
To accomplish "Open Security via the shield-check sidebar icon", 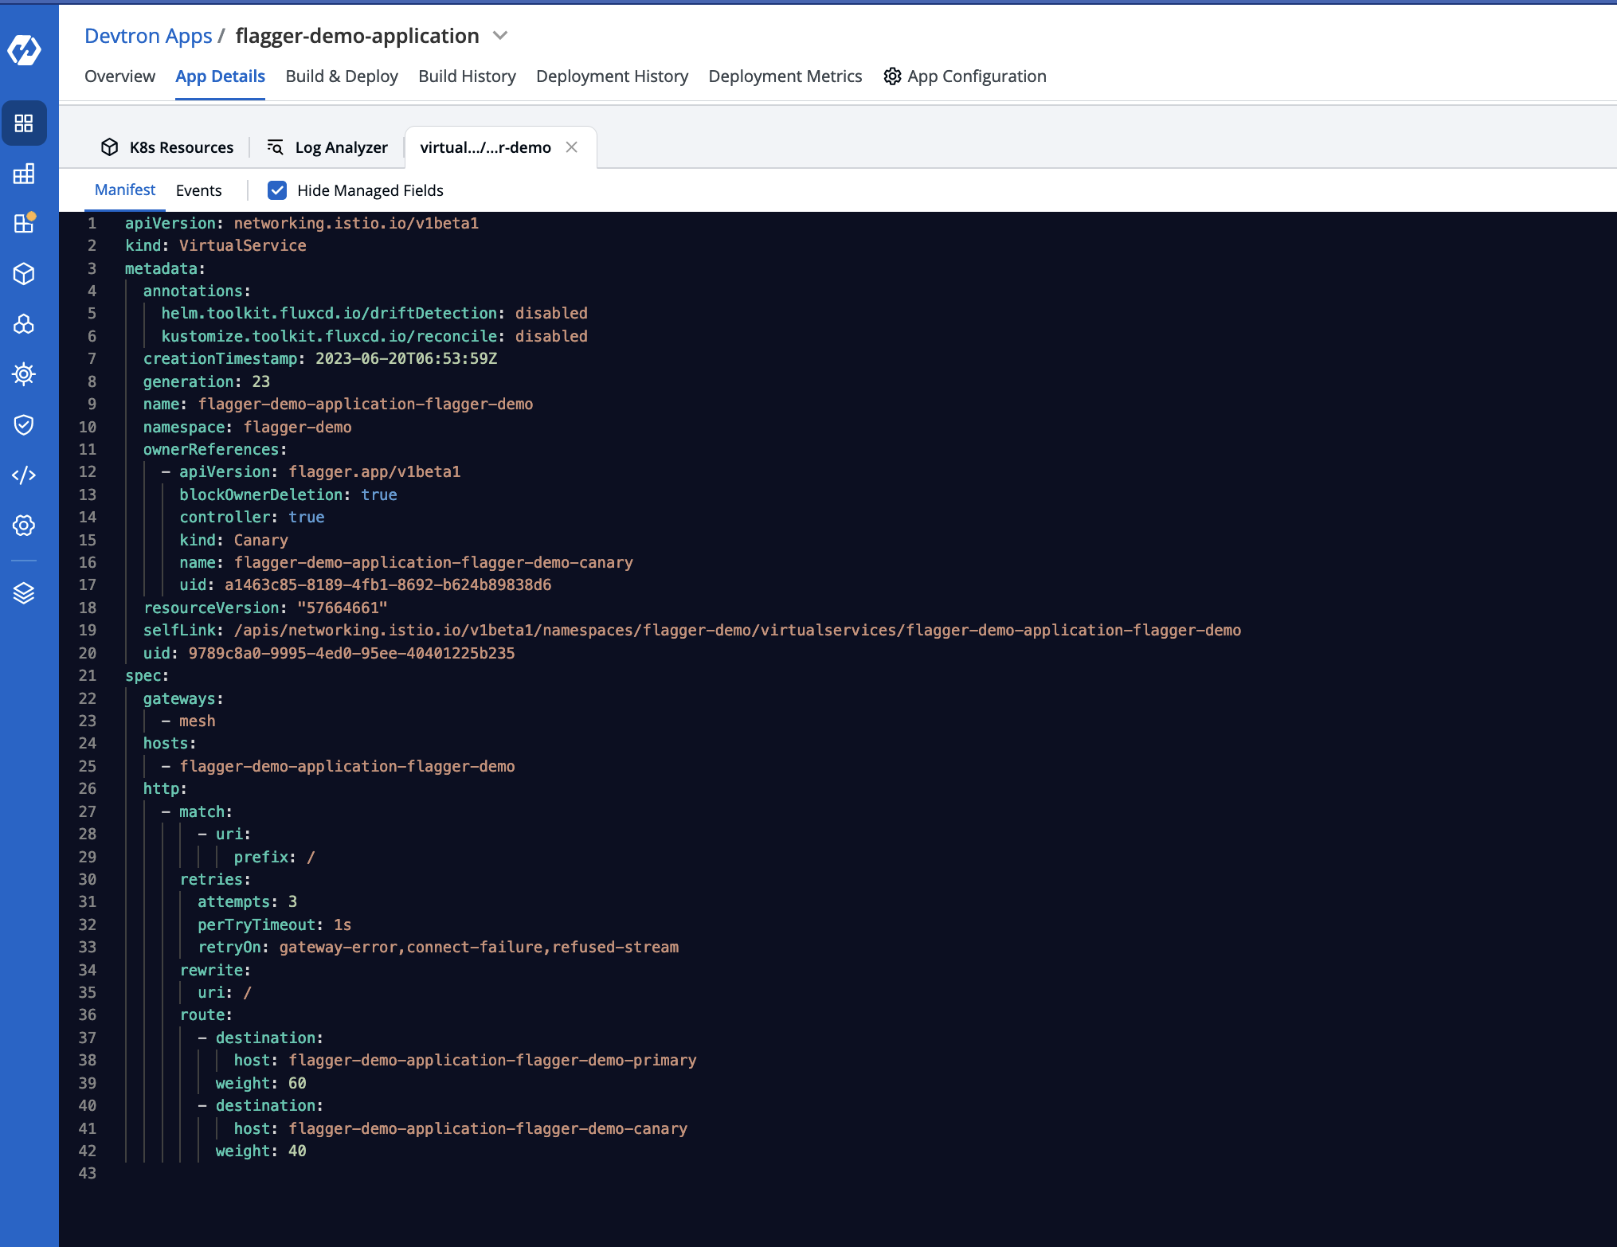I will coord(24,424).
